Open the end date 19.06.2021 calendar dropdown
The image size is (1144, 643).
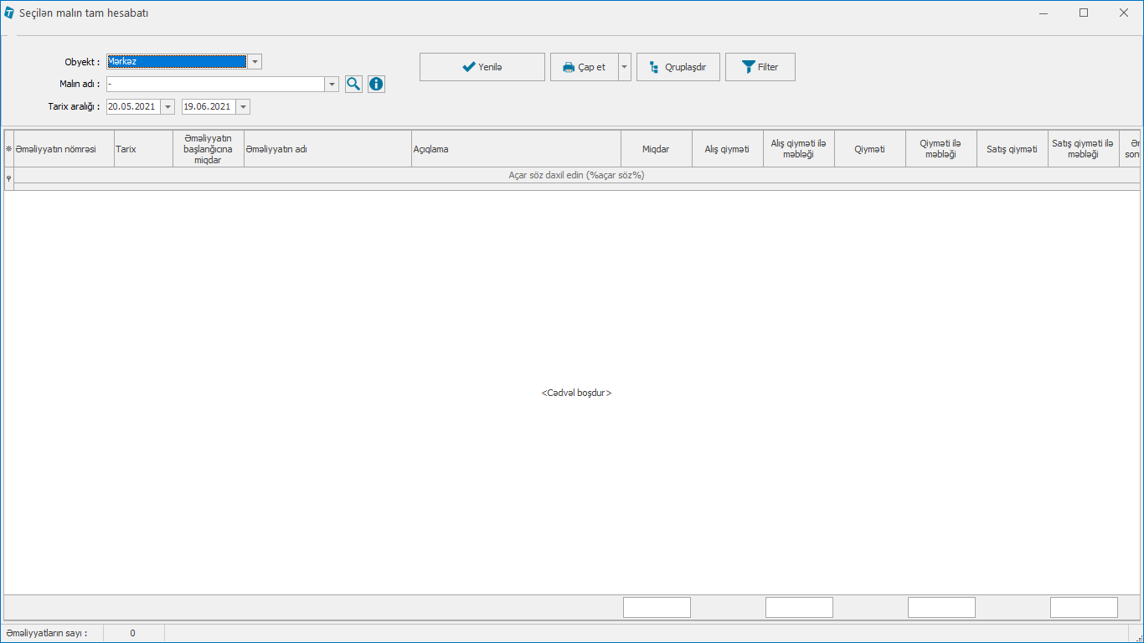[x=243, y=107]
